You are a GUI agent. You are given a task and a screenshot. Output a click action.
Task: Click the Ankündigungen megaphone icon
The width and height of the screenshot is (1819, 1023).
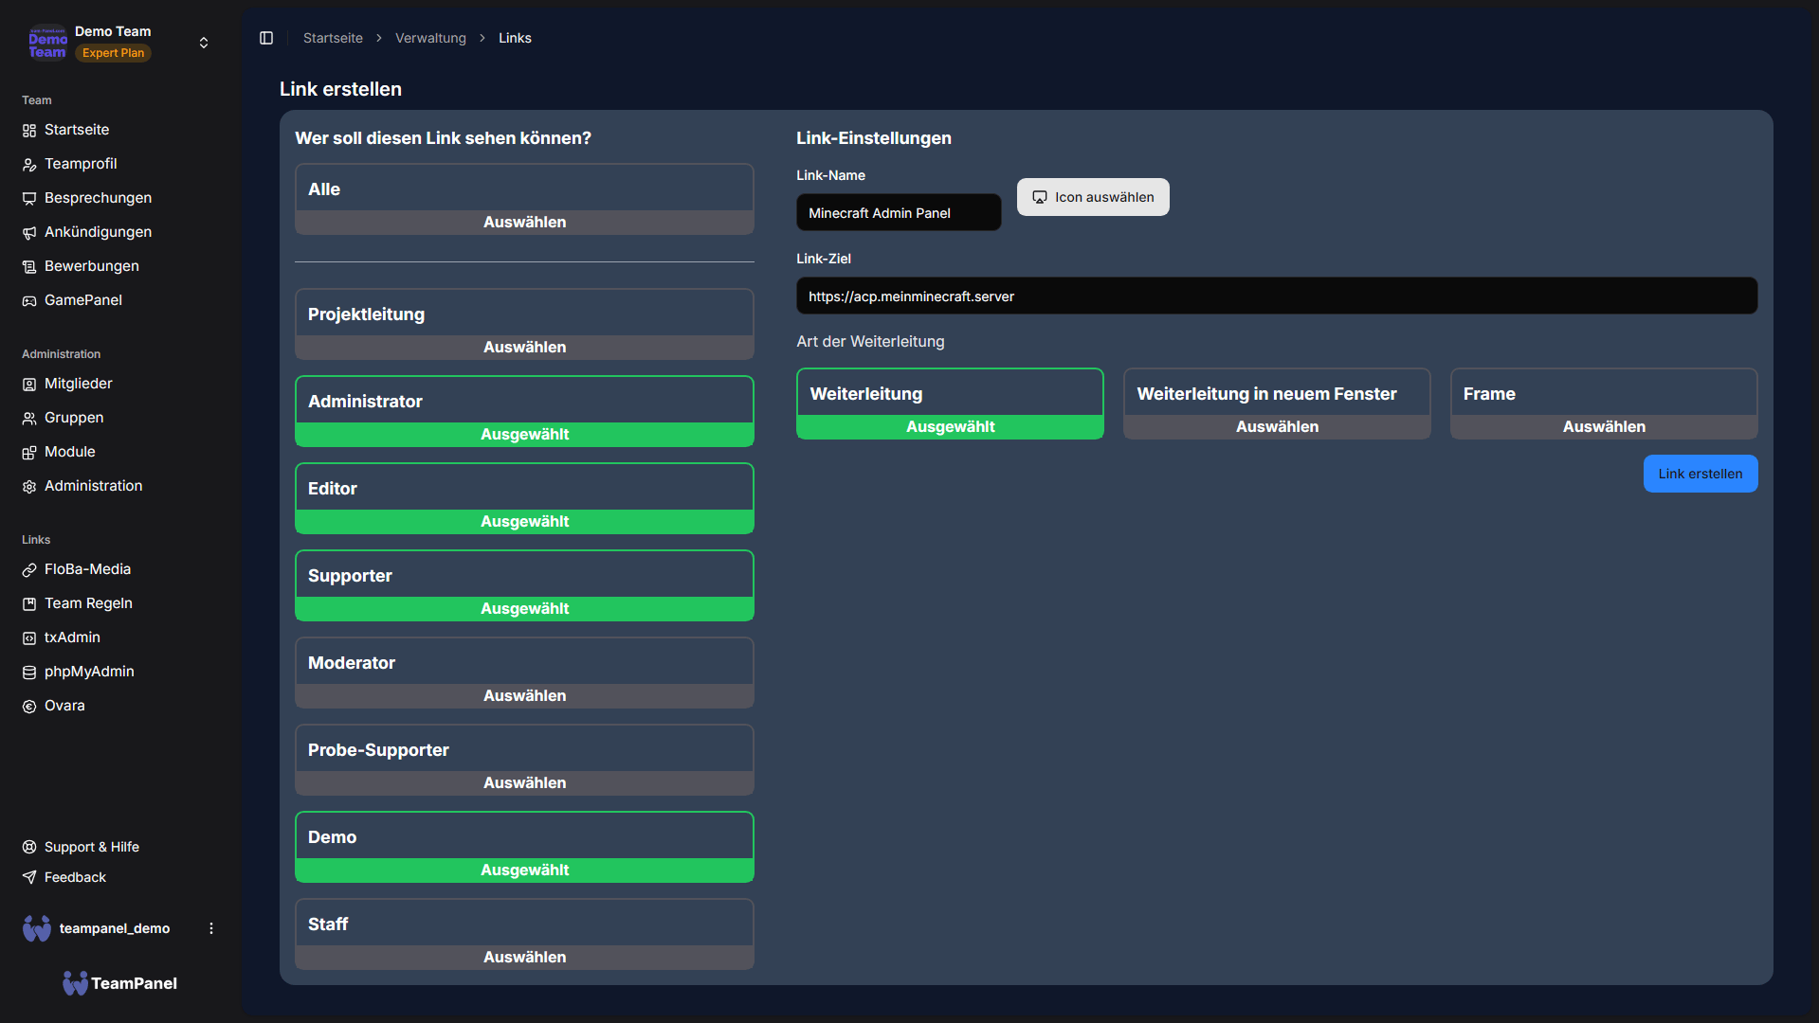point(29,233)
